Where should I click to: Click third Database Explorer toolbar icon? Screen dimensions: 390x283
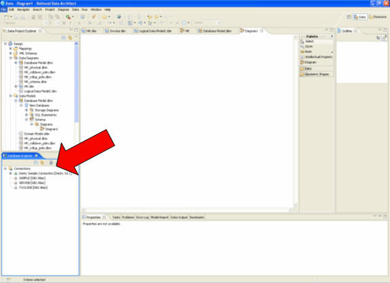(x=50, y=163)
